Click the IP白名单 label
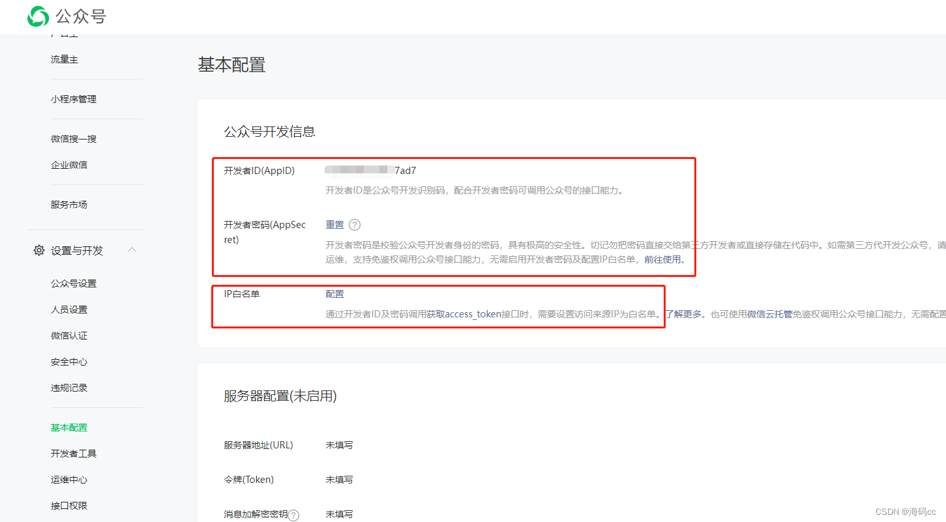 242,294
